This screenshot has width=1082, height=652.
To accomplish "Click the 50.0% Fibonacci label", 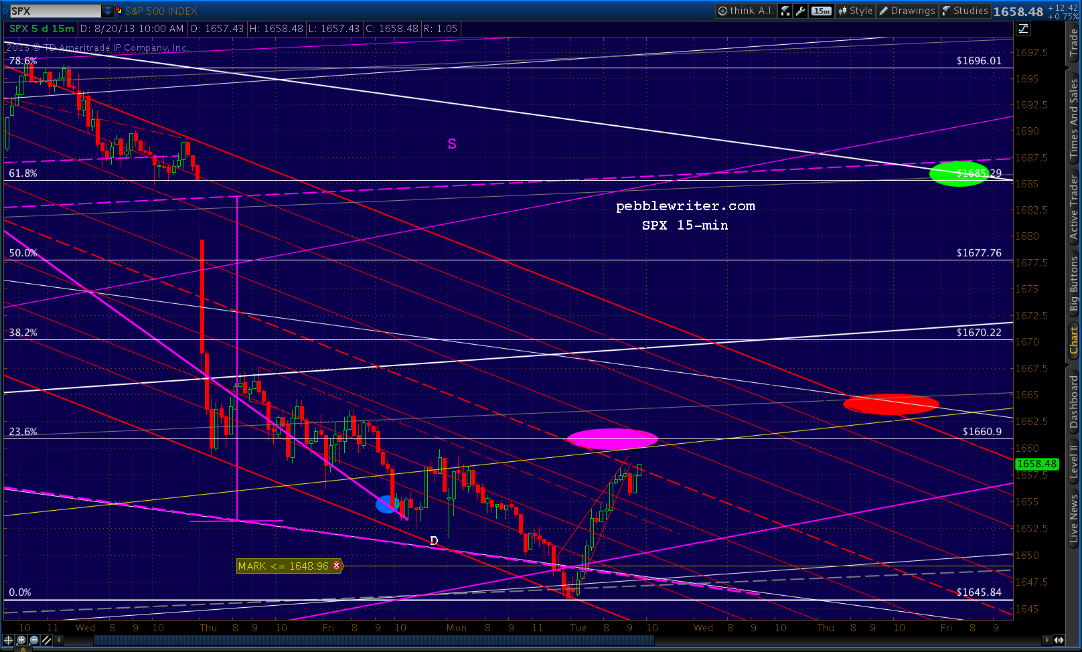I will 23,253.
